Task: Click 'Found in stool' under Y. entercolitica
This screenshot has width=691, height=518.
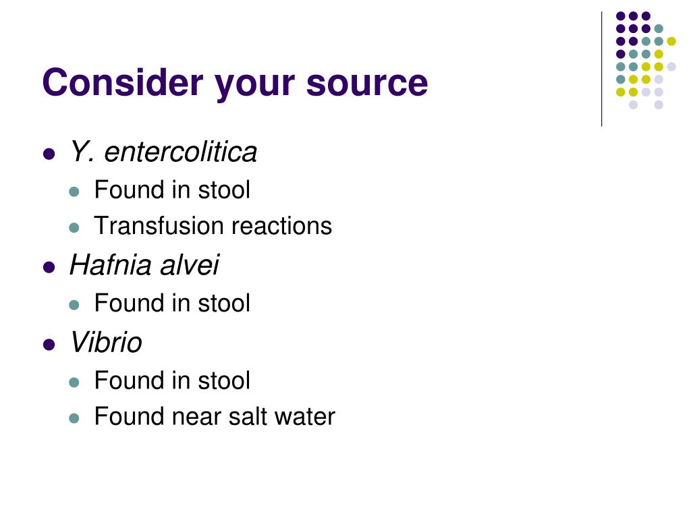Action: (x=172, y=190)
